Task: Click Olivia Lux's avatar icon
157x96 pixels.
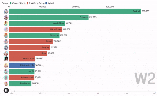Action: pos(6,36)
